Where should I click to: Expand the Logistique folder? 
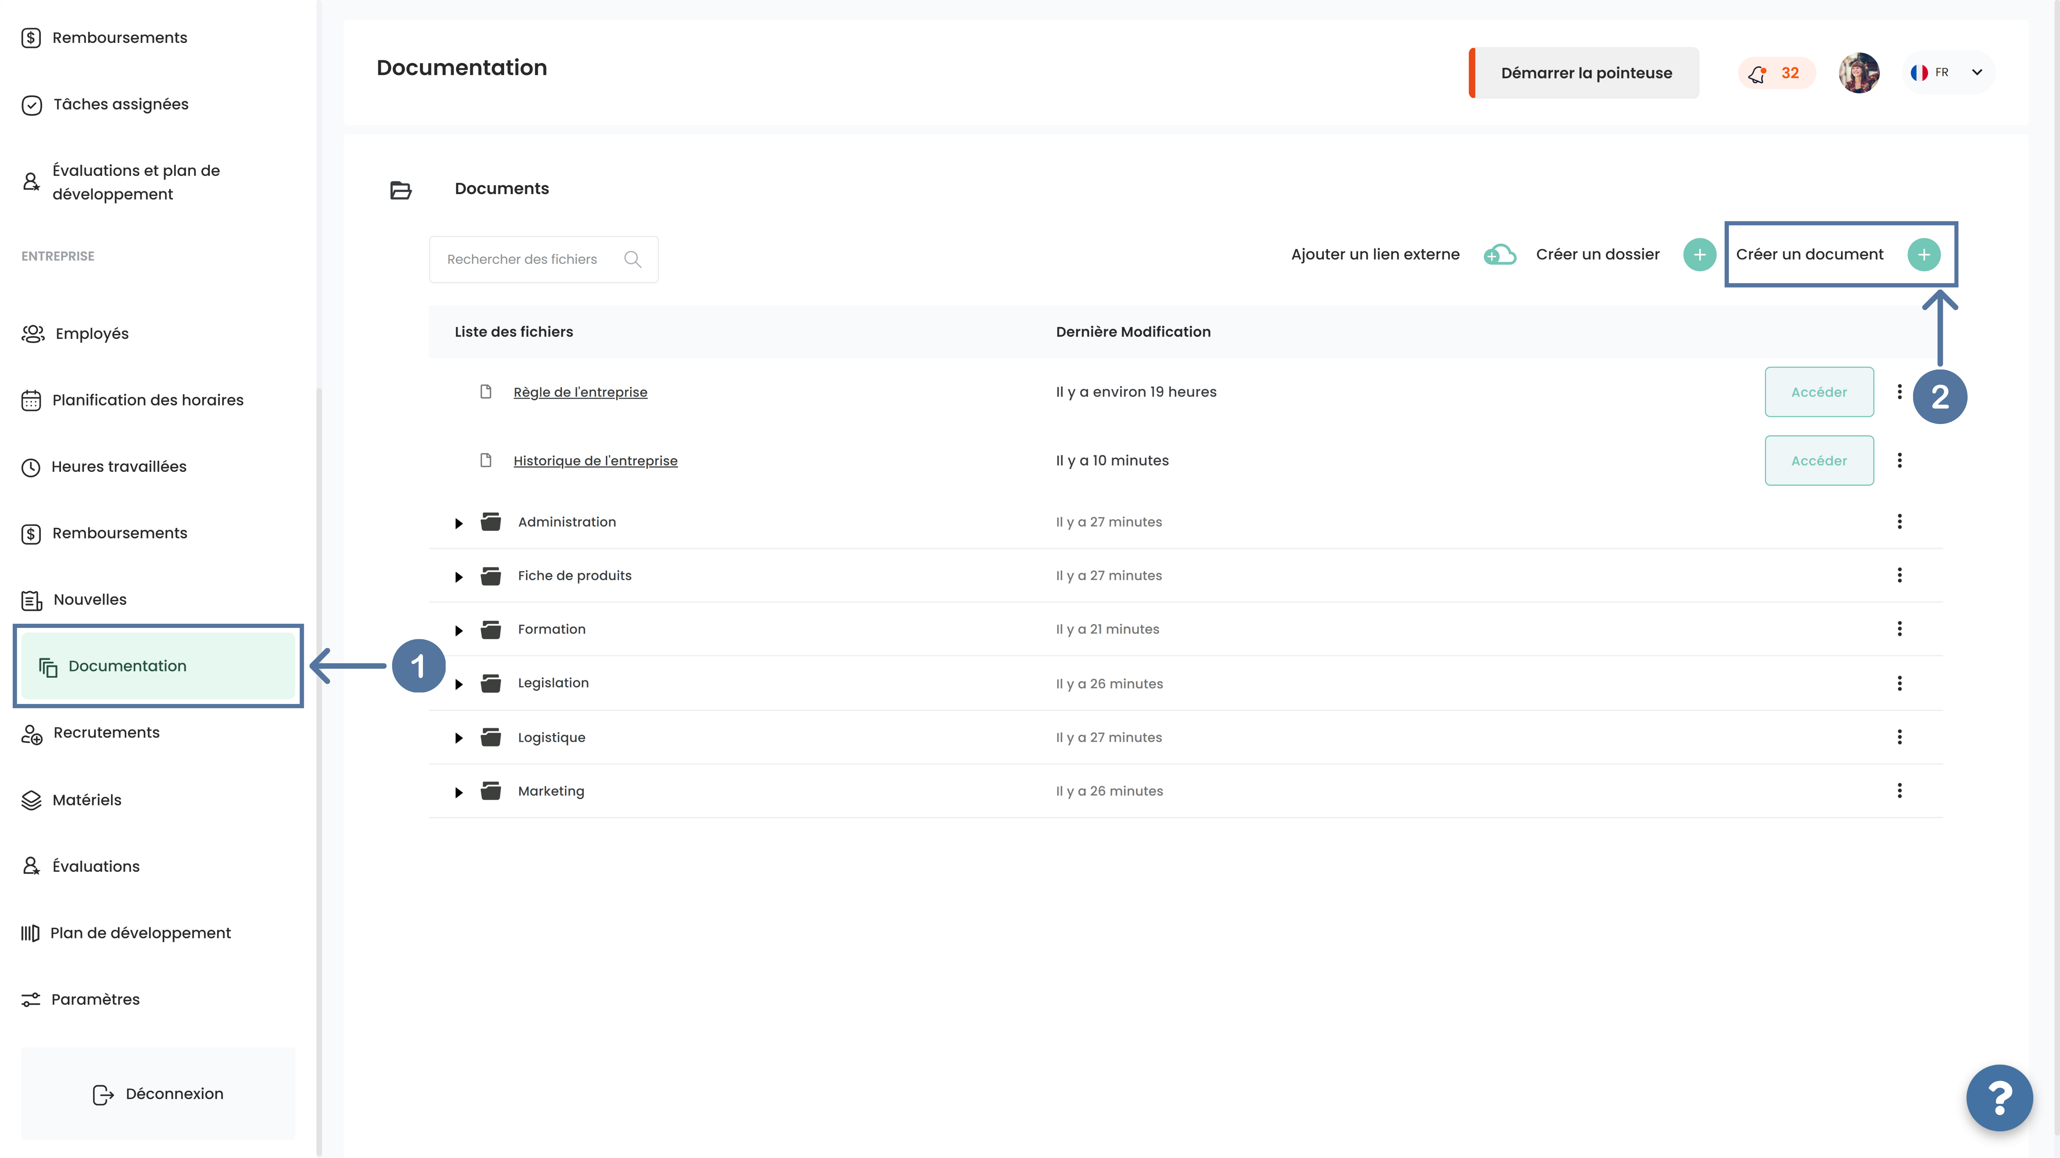(459, 738)
